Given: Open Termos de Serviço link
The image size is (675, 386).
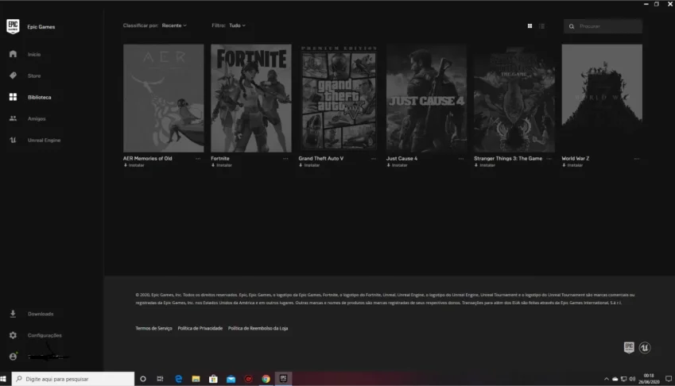Looking at the screenshot, I should (153, 328).
